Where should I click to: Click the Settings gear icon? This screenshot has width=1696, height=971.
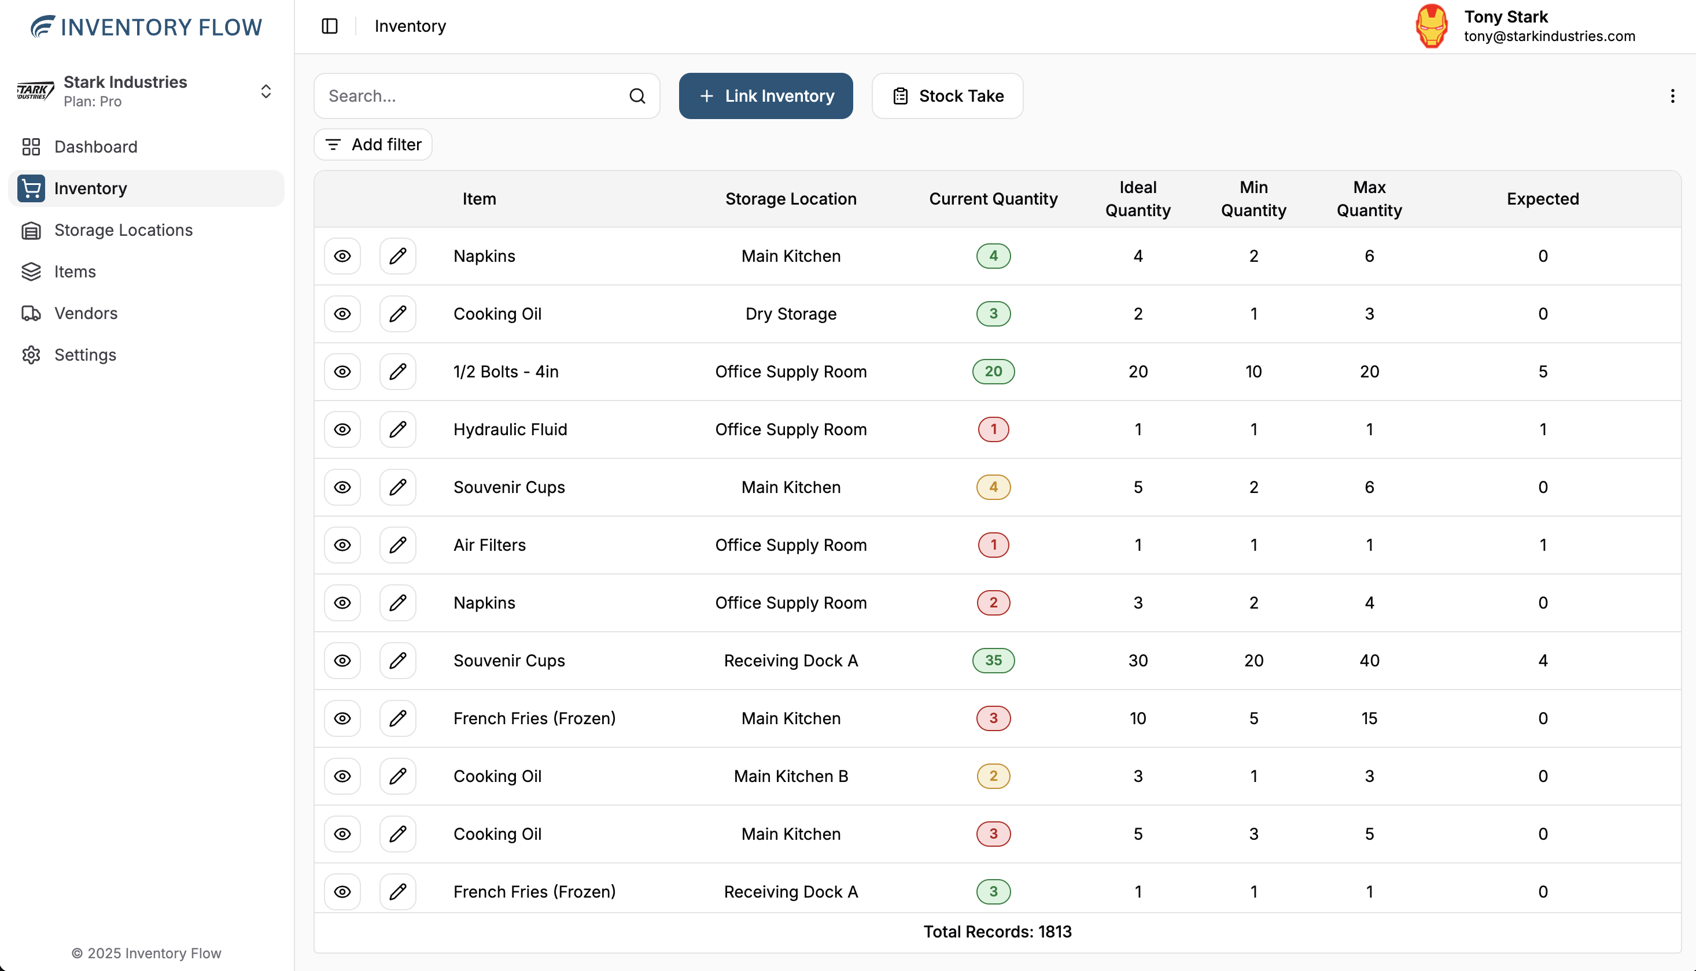point(31,355)
